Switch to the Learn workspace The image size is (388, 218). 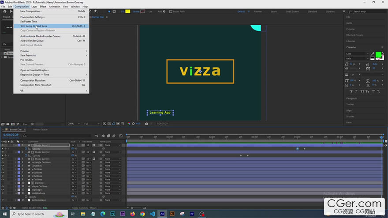click(274, 11)
